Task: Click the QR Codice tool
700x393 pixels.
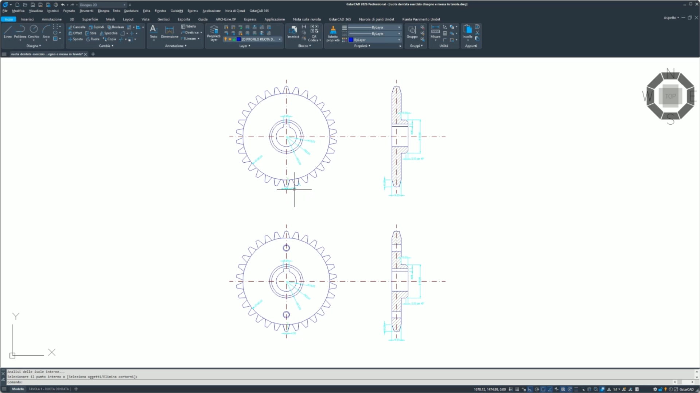Action: tap(314, 33)
